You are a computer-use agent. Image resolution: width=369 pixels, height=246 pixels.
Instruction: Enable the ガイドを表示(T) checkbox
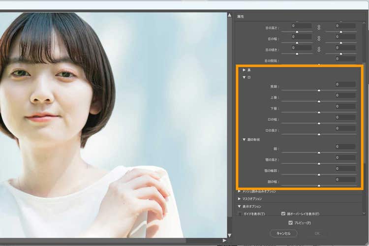click(240, 214)
